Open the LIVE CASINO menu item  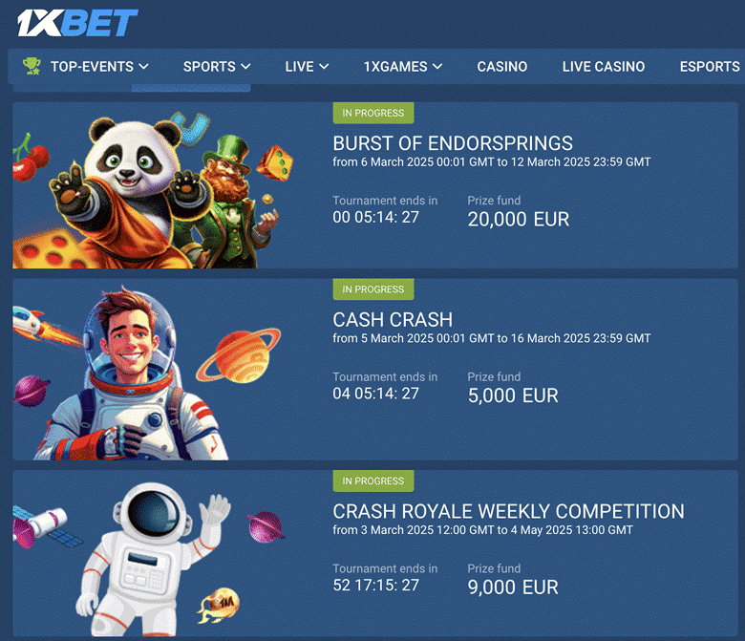coord(604,67)
